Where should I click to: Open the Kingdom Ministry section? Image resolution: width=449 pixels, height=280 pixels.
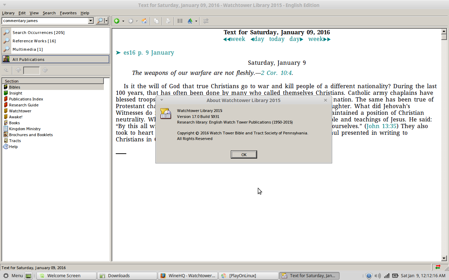coord(25,129)
